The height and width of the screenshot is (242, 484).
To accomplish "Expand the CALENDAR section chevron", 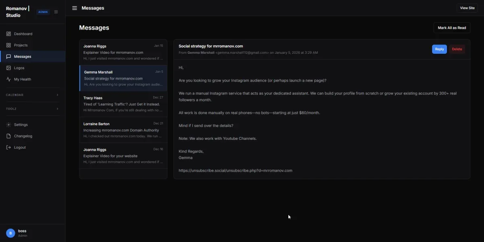I will 57,95.
